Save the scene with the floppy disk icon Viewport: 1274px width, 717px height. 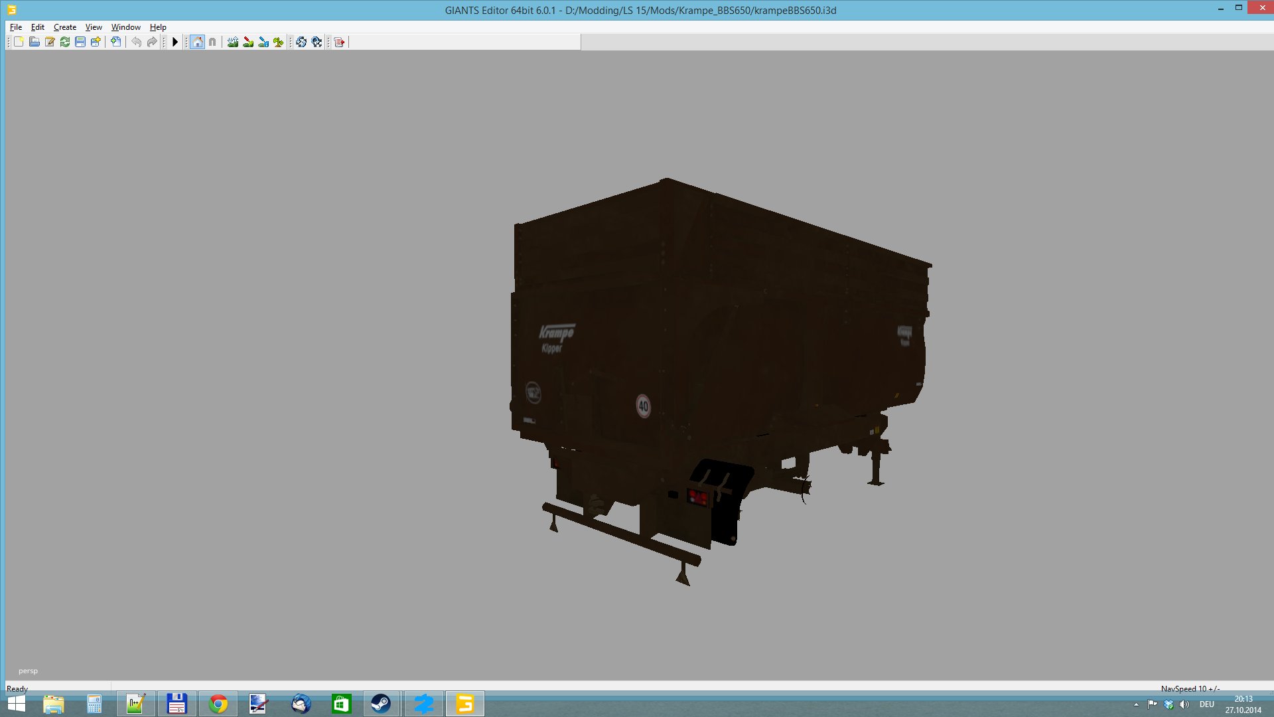click(x=80, y=42)
